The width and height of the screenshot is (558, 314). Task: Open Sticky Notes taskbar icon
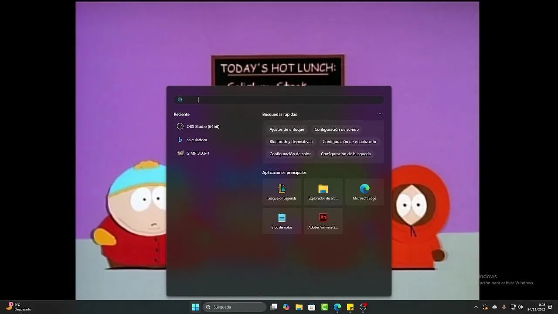(350, 307)
